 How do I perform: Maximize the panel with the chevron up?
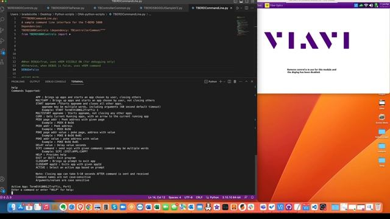pyautogui.click(x=246, y=82)
